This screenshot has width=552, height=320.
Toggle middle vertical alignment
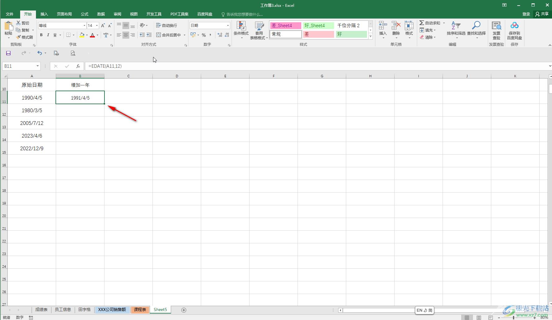tap(126, 25)
